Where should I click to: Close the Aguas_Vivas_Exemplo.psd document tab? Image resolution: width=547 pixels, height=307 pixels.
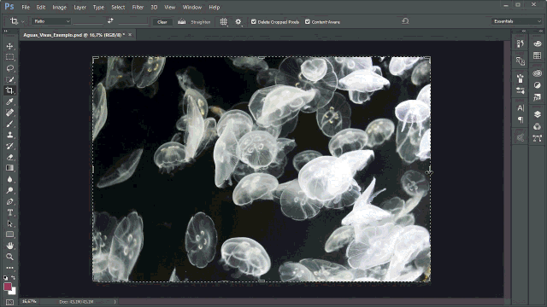[130, 34]
